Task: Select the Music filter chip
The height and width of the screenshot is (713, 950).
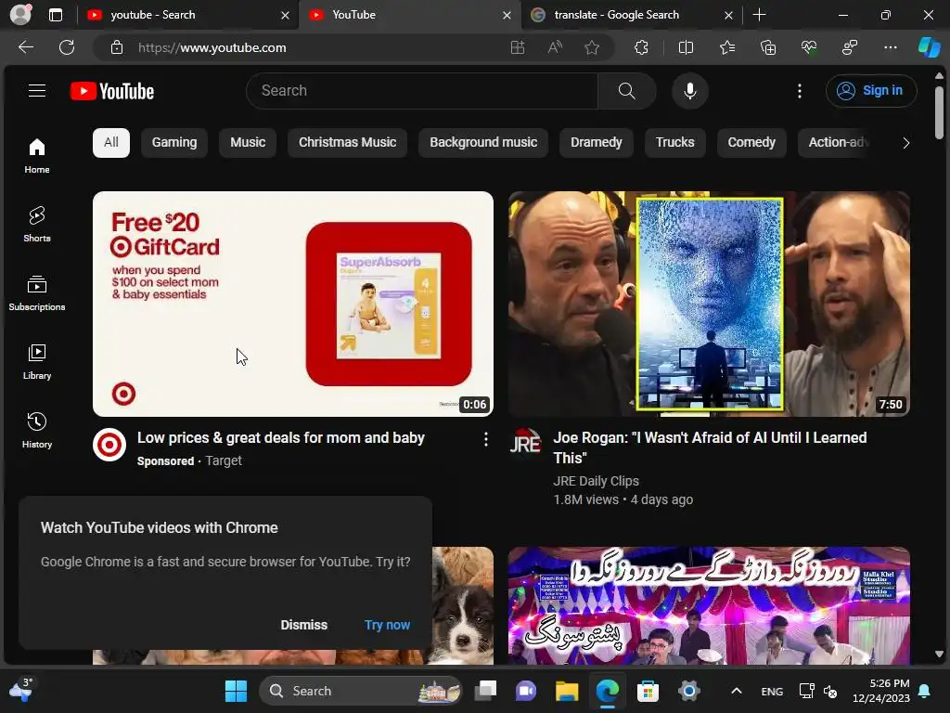Action: tap(247, 142)
